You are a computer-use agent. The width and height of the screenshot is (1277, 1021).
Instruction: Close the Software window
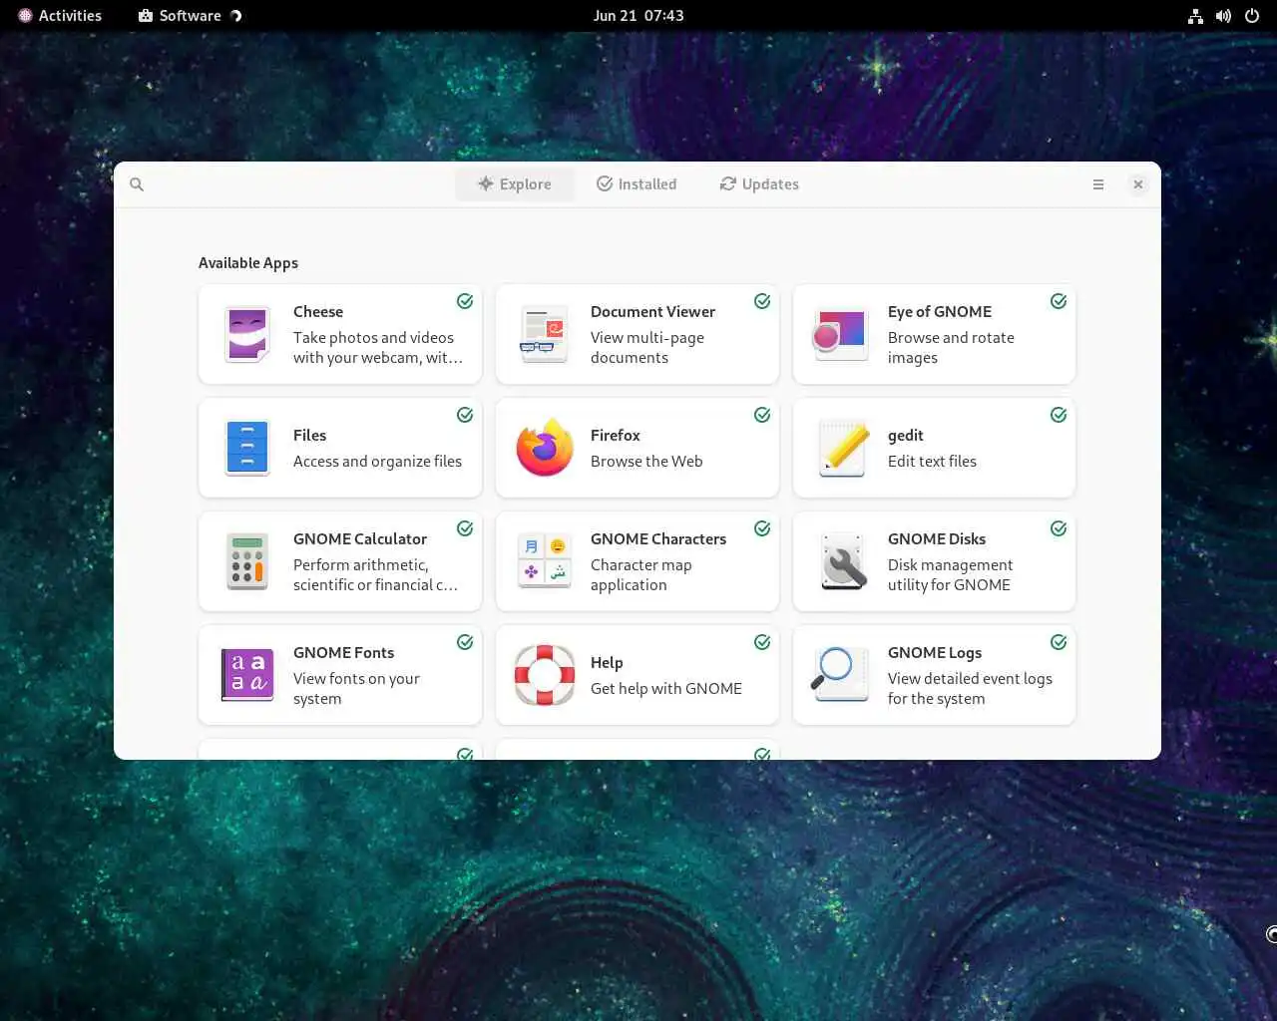pos(1138,184)
